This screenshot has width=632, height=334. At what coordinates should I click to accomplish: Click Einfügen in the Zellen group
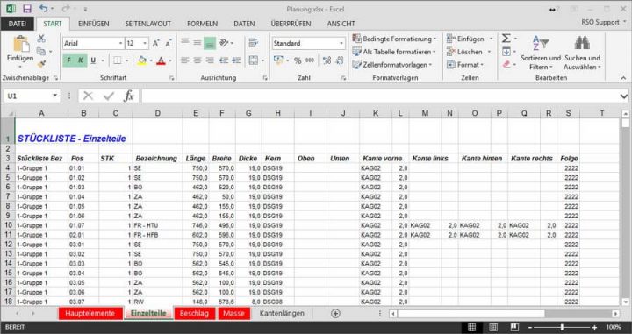pos(470,39)
